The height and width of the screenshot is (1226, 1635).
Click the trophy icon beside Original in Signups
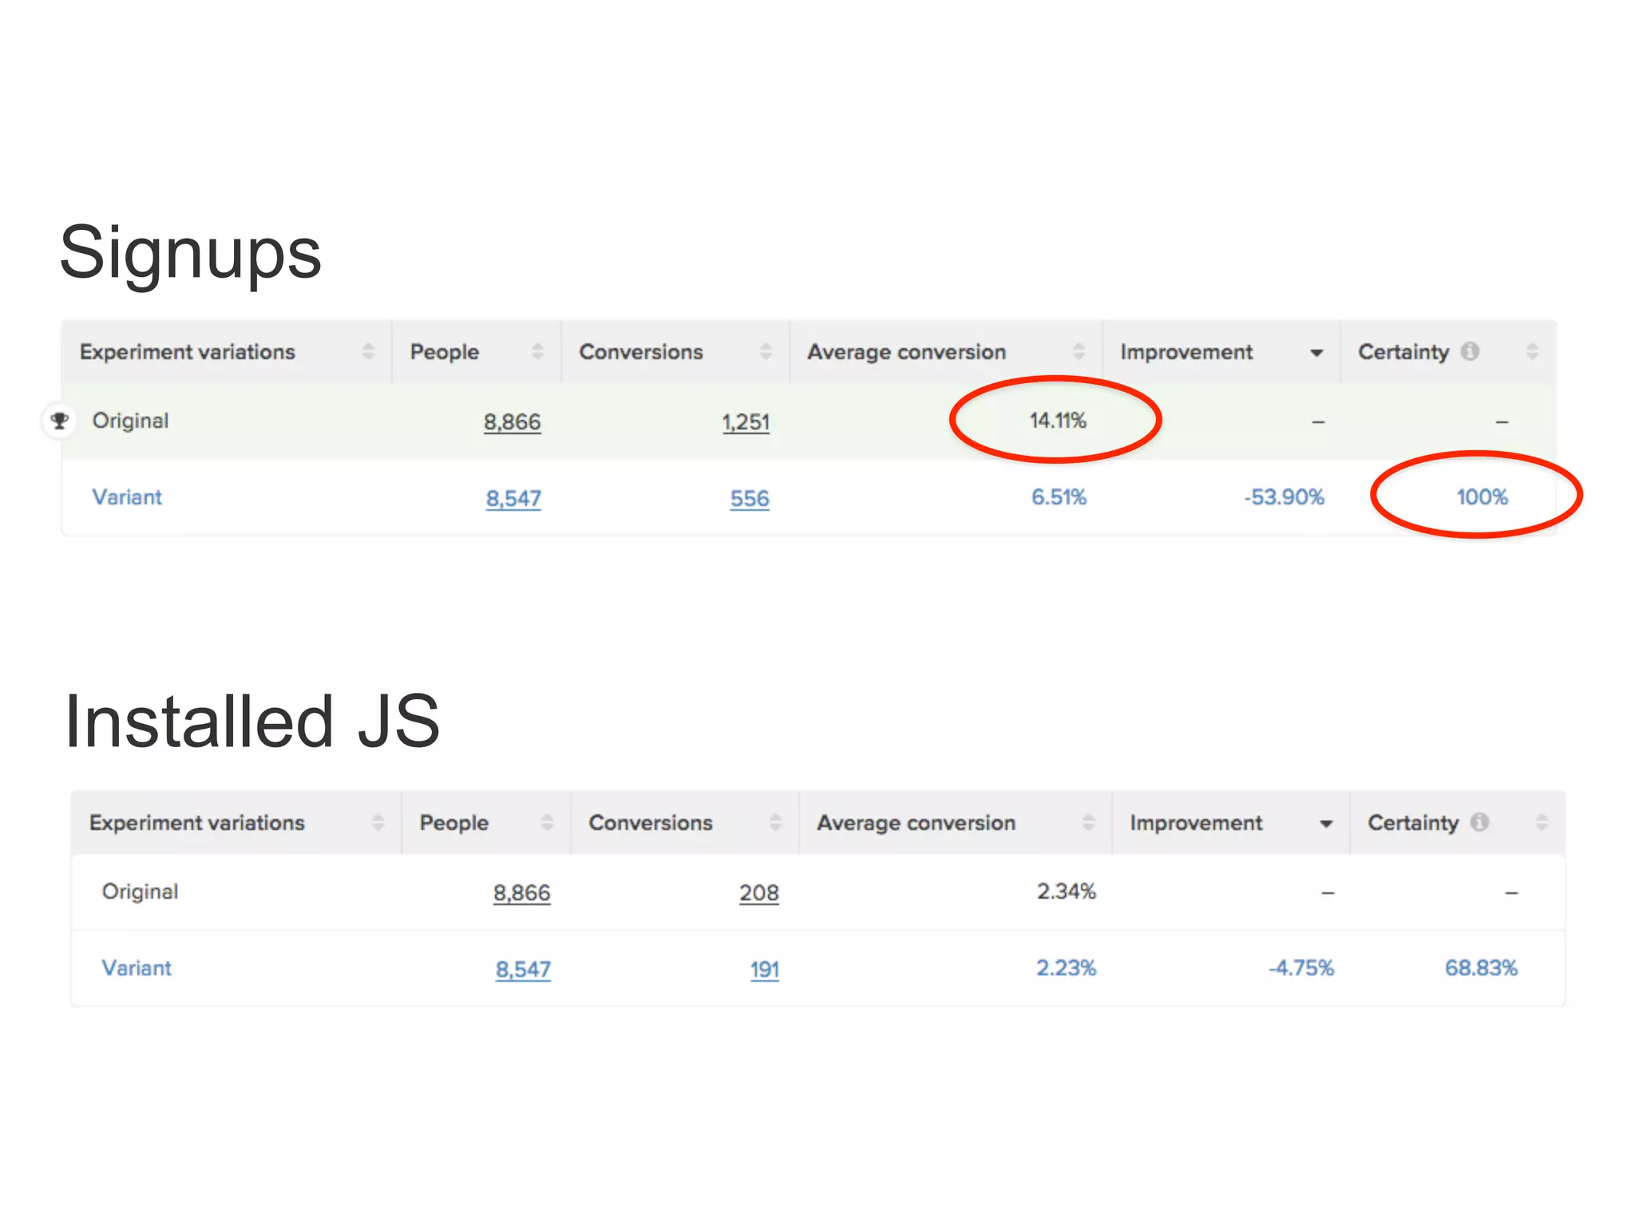point(60,420)
